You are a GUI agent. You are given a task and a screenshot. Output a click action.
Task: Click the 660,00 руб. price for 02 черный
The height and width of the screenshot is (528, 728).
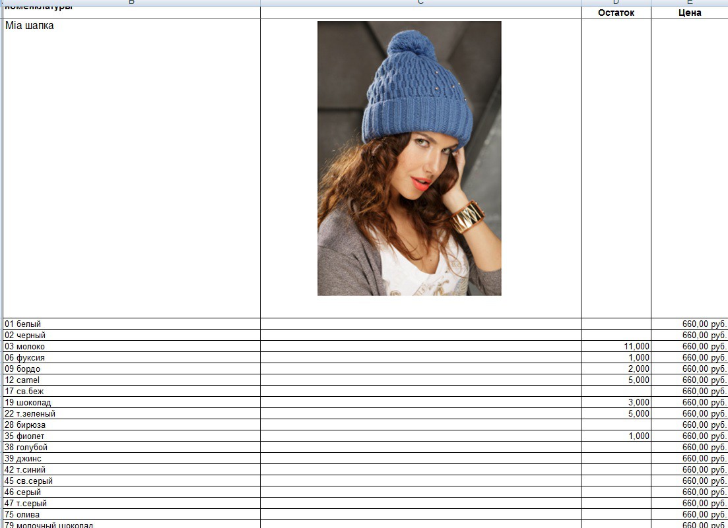tap(704, 335)
